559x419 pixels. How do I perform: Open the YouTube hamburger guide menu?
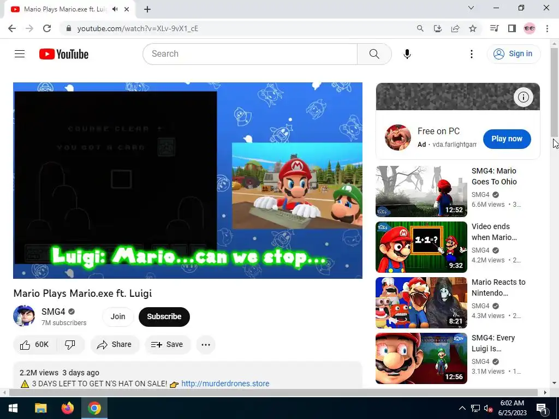(x=20, y=54)
